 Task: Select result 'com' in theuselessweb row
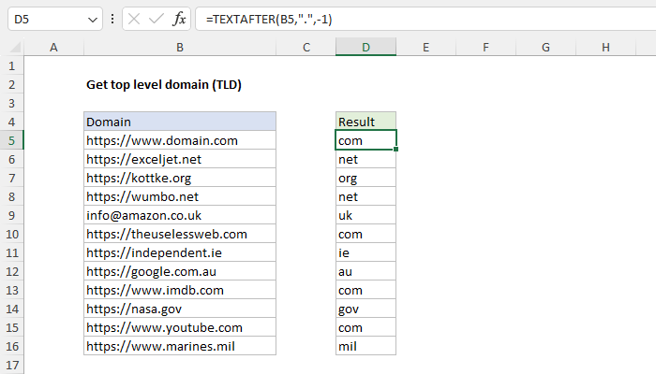coord(365,234)
